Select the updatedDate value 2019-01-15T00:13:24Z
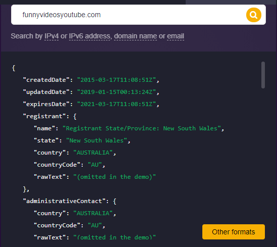277x247 pixels. coord(117,92)
